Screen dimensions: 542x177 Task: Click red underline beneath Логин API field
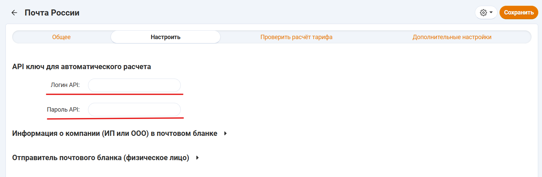pos(115,94)
